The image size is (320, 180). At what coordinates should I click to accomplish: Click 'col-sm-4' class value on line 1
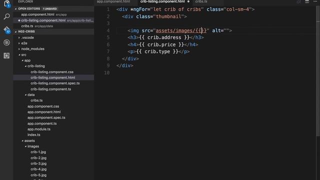coord(238,9)
